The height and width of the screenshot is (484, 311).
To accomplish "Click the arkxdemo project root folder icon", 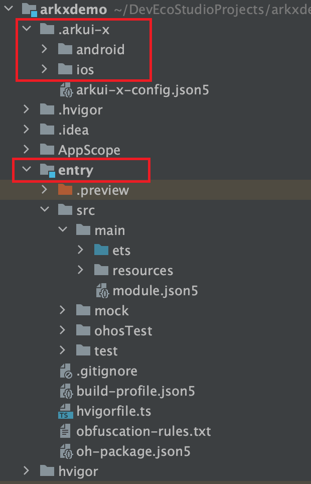I will click(x=30, y=10).
